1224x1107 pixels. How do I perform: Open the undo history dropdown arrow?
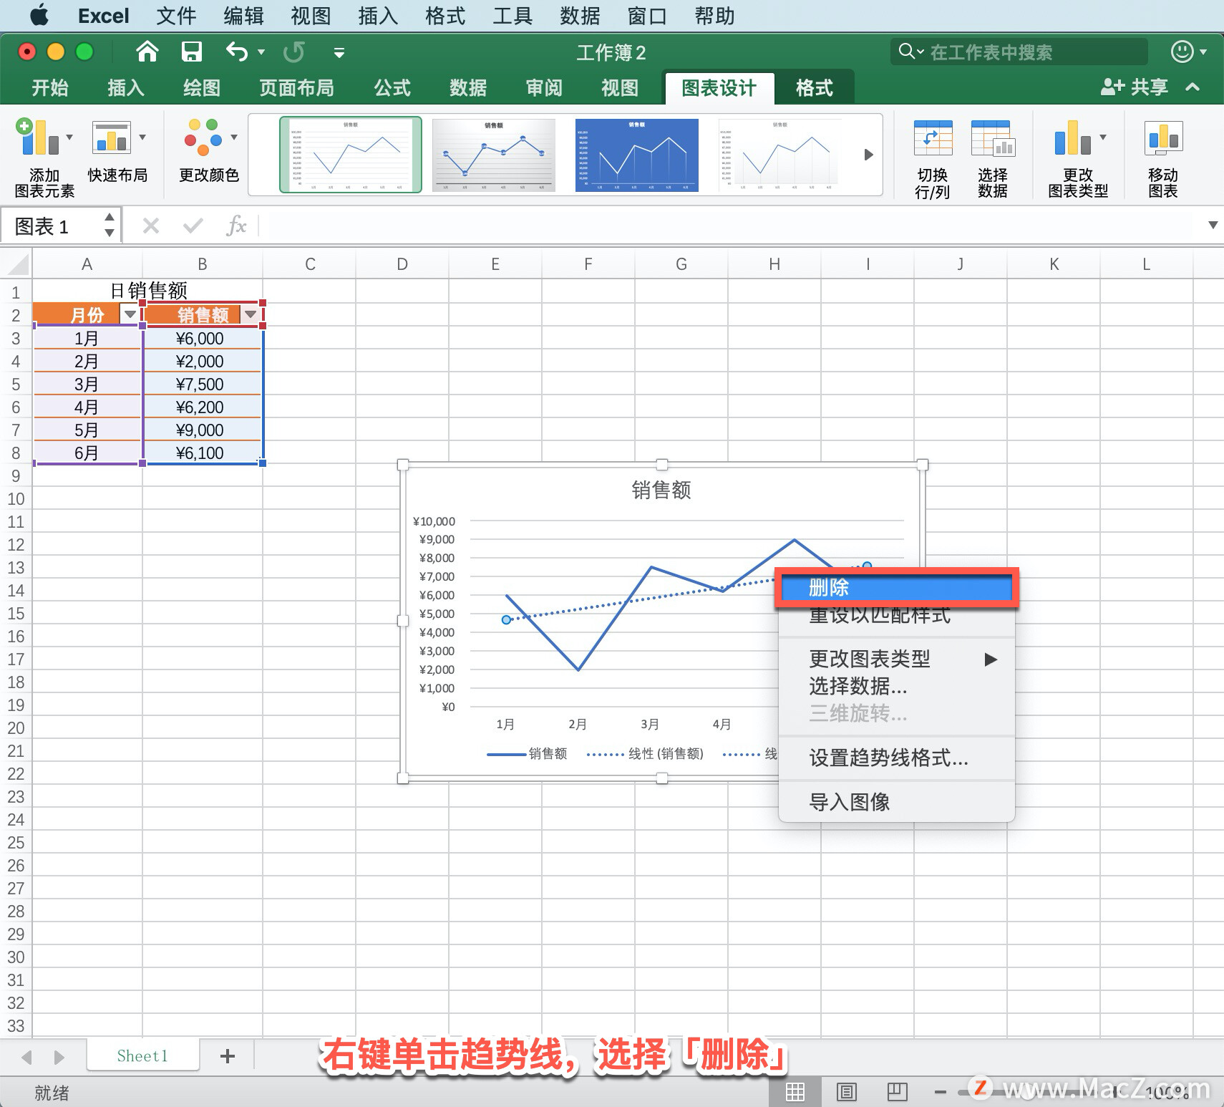pyautogui.click(x=261, y=52)
